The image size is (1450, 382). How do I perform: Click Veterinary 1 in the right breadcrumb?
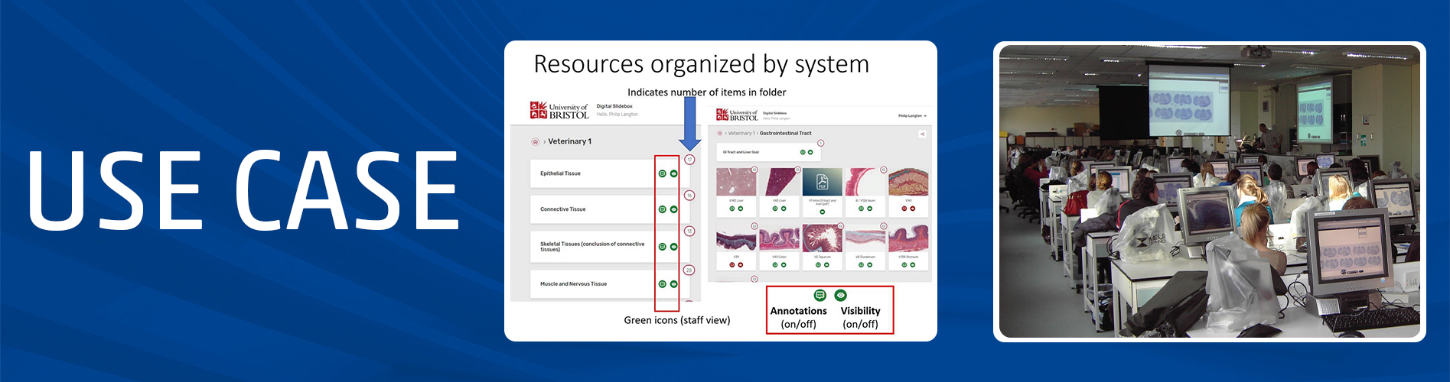[x=741, y=134]
